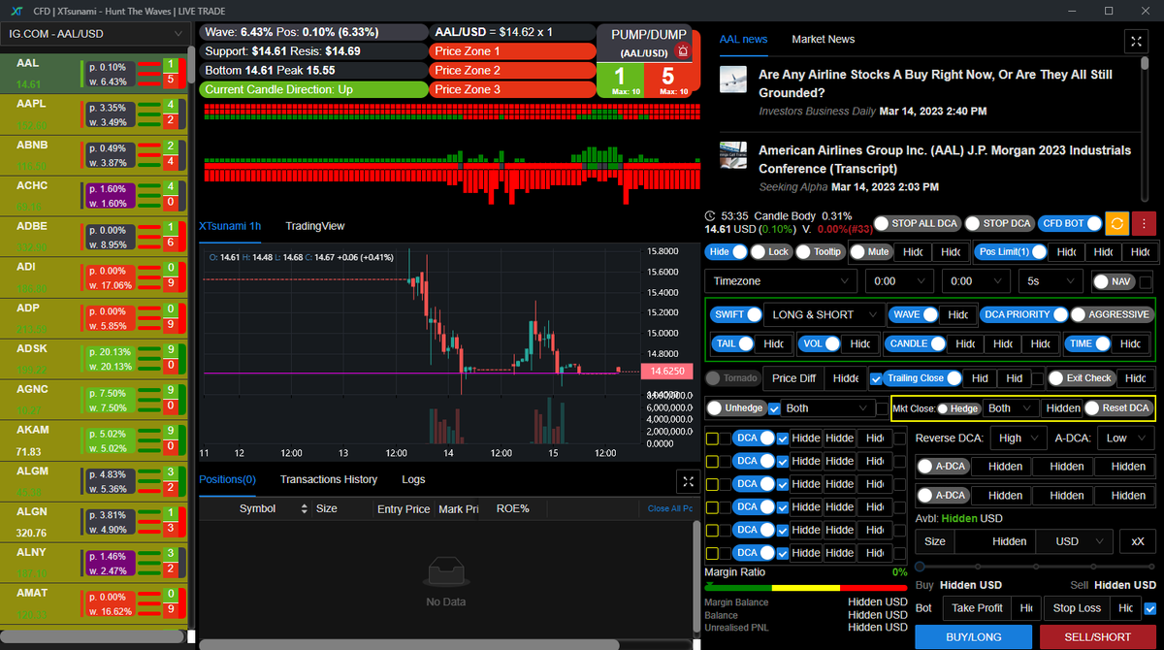Open the Timezone dropdown
This screenshot has height=650, width=1164.
(x=781, y=281)
